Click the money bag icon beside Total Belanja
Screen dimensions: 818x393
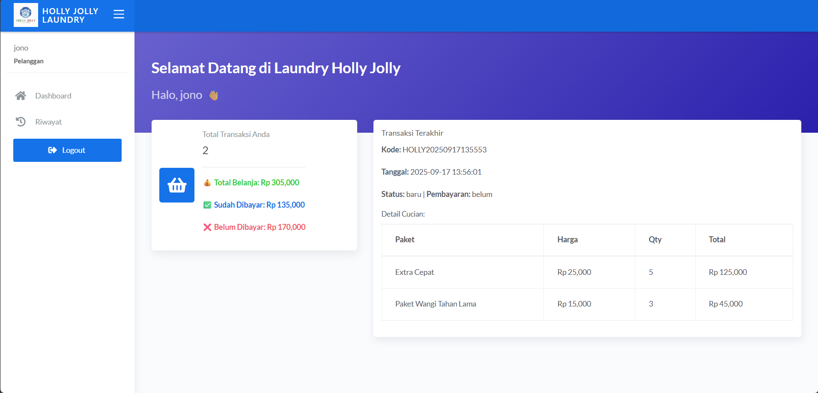tap(207, 183)
